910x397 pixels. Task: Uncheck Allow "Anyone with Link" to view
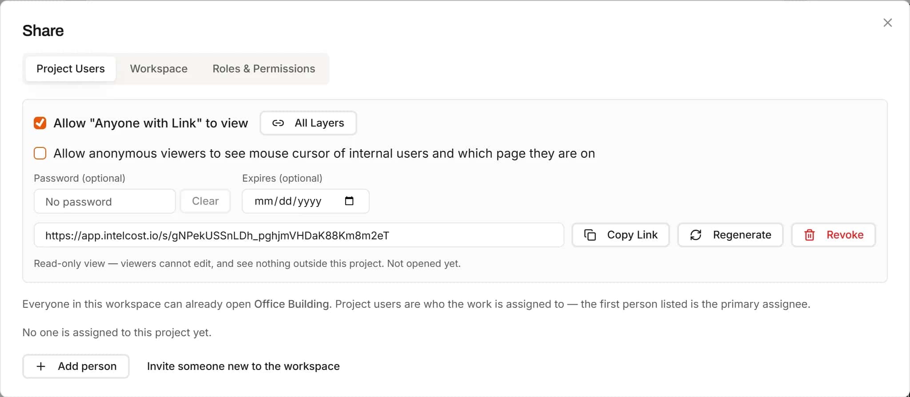point(40,123)
